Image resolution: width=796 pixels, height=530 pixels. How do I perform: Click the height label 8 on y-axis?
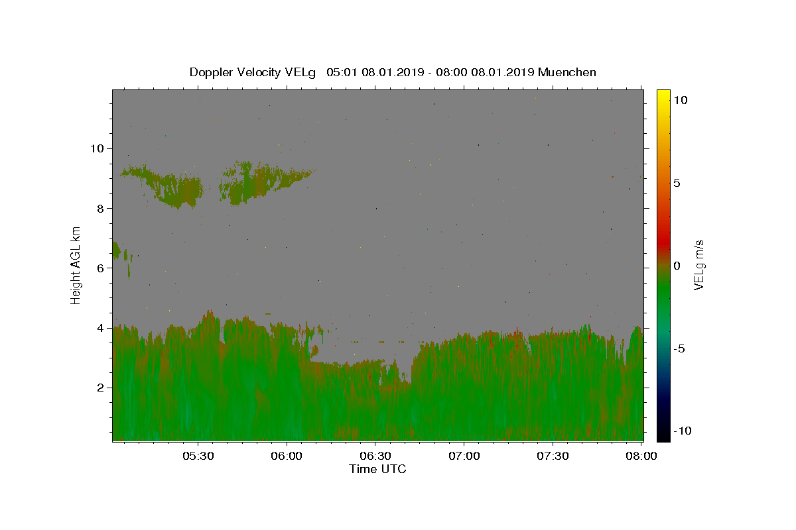click(101, 208)
